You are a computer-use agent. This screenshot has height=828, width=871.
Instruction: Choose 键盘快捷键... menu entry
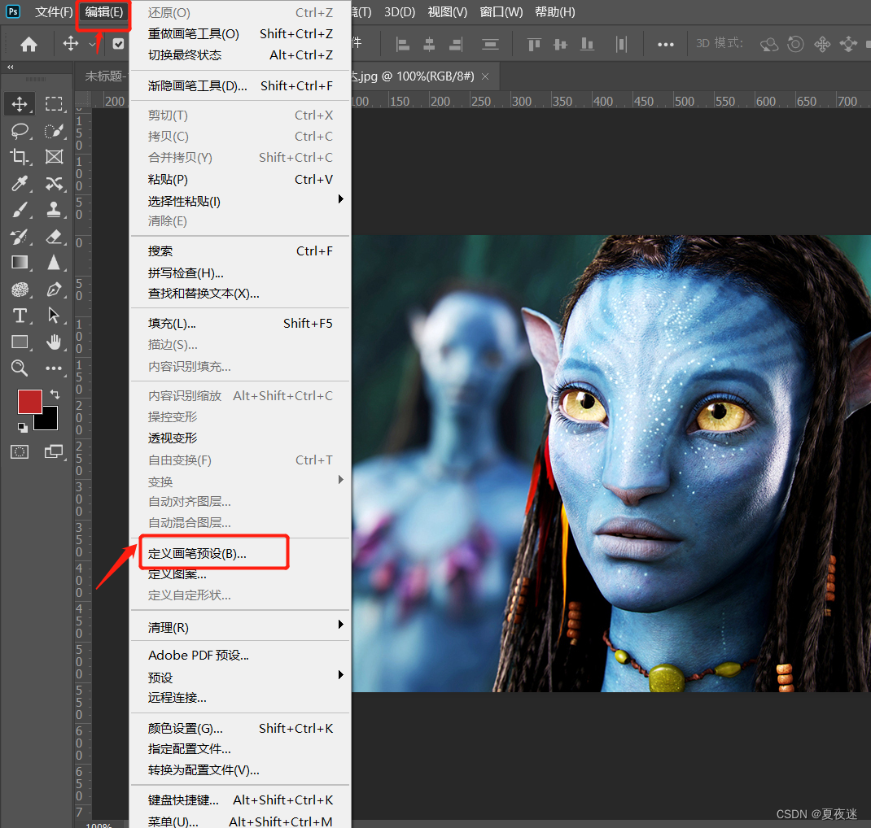tap(240, 800)
